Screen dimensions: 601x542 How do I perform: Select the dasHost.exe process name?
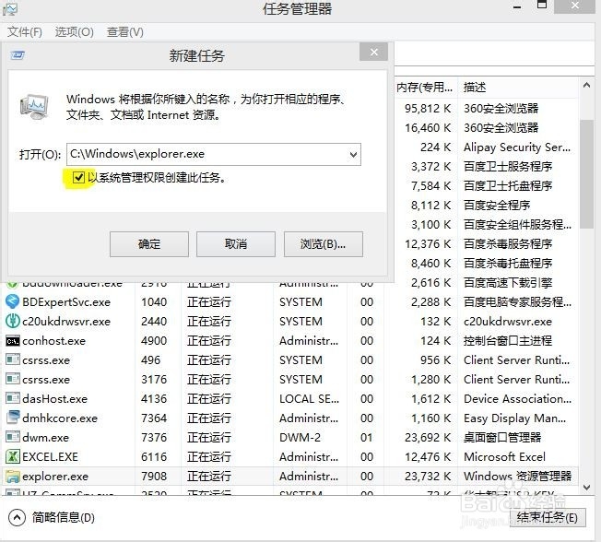click(54, 398)
